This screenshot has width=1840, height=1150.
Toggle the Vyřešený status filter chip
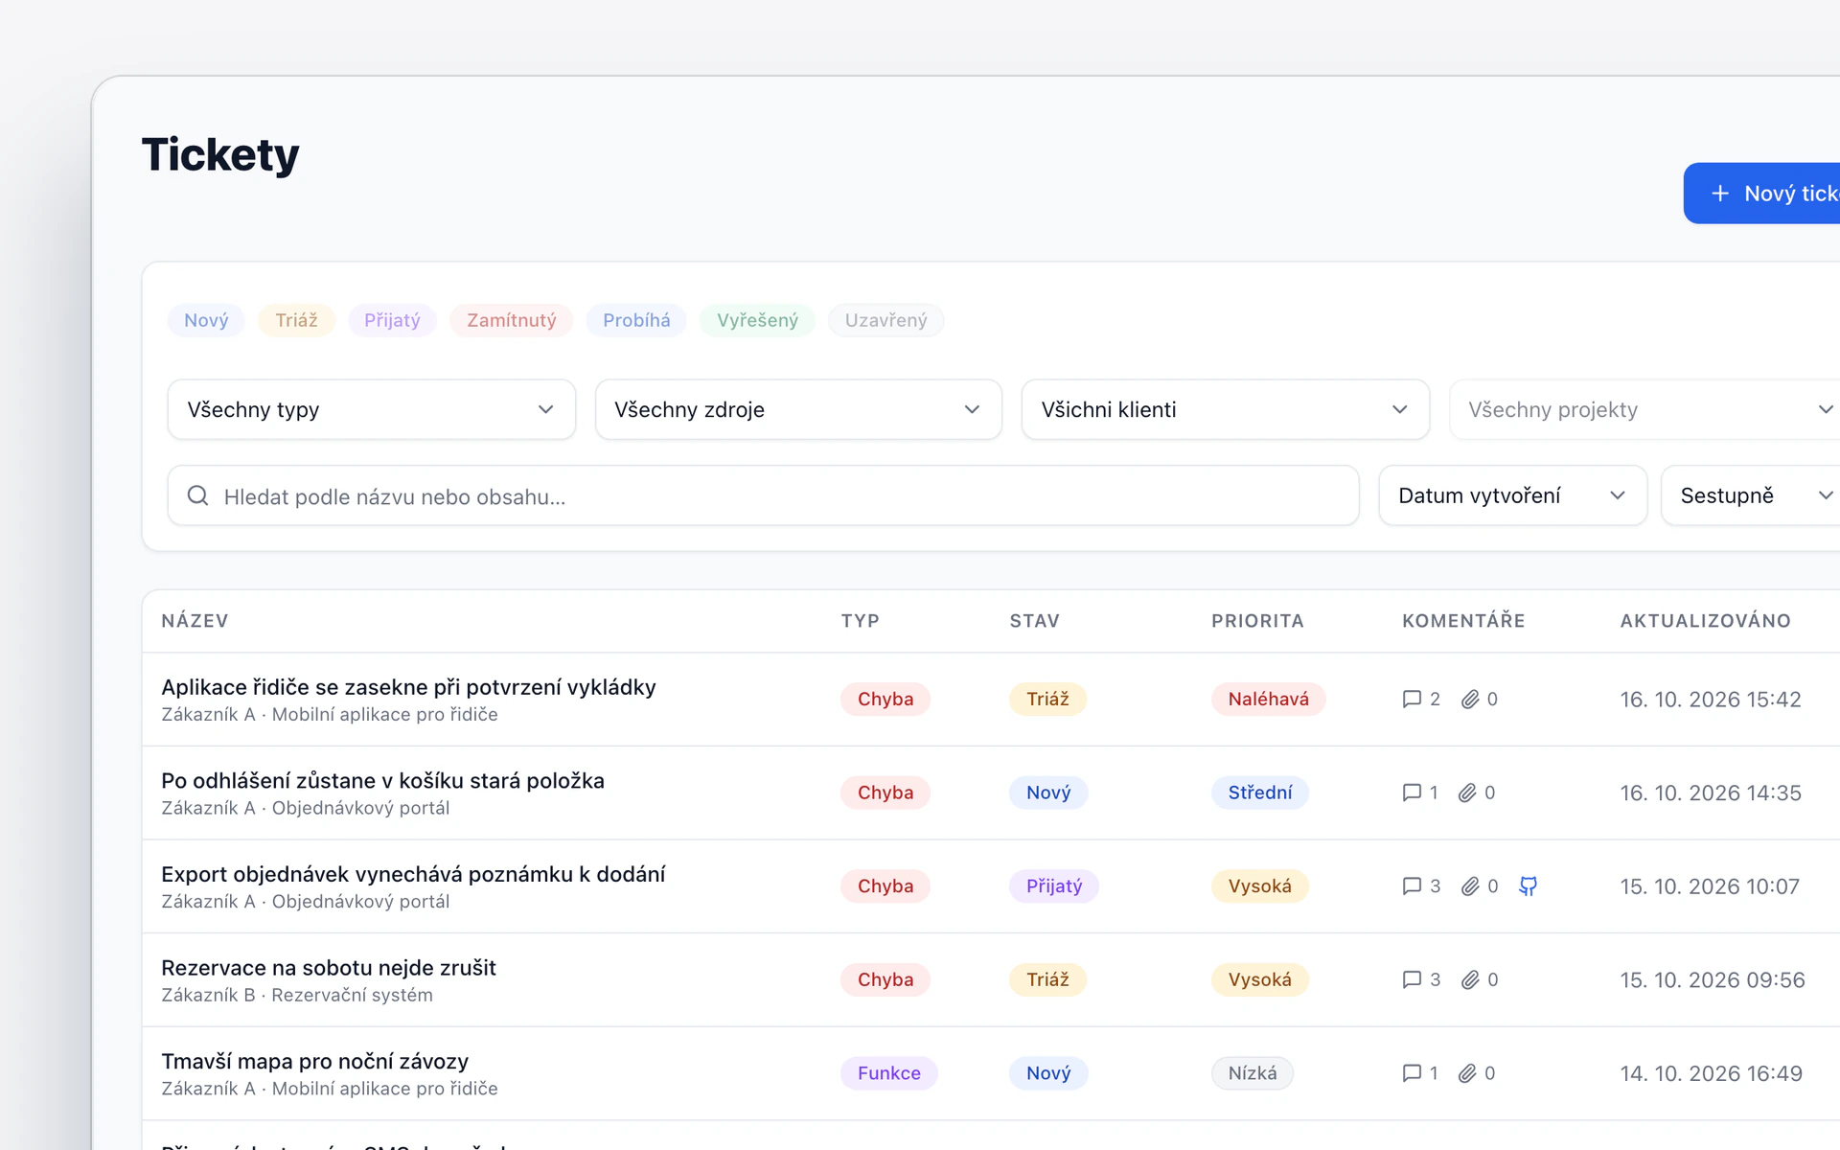tap(757, 320)
